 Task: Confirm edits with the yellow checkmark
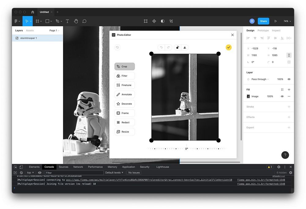click(229, 47)
